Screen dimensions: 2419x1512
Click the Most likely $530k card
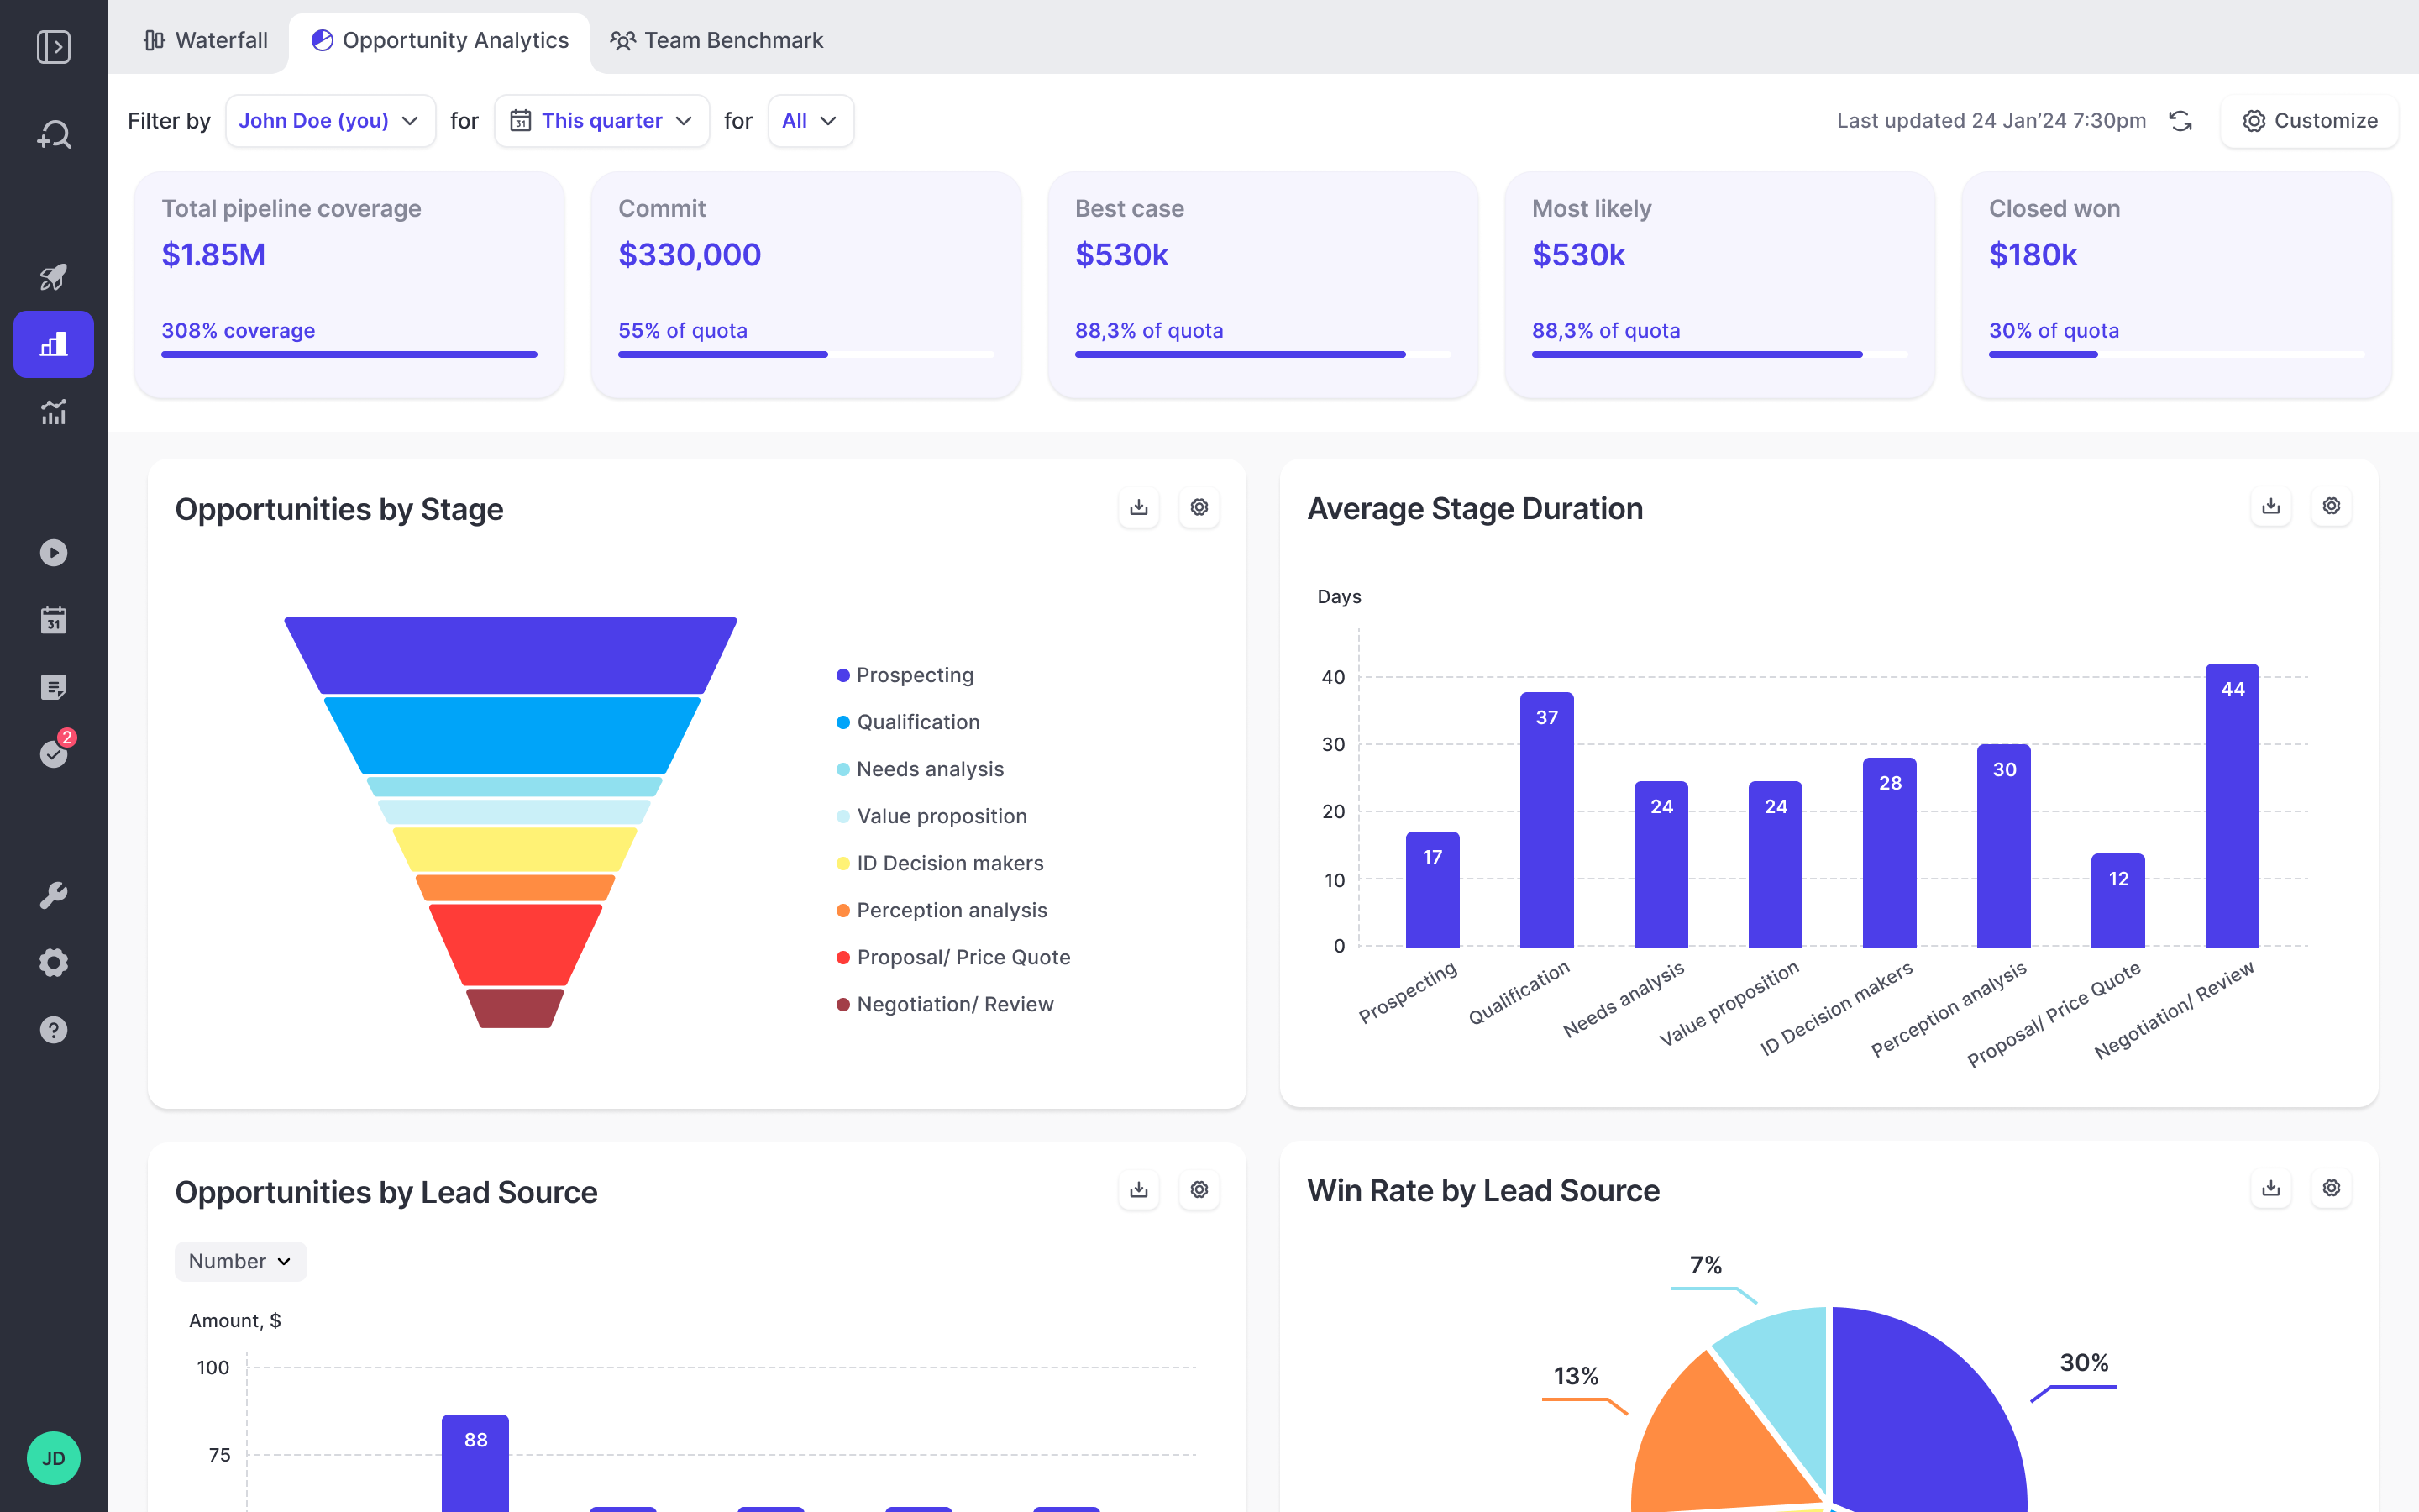coord(1719,284)
